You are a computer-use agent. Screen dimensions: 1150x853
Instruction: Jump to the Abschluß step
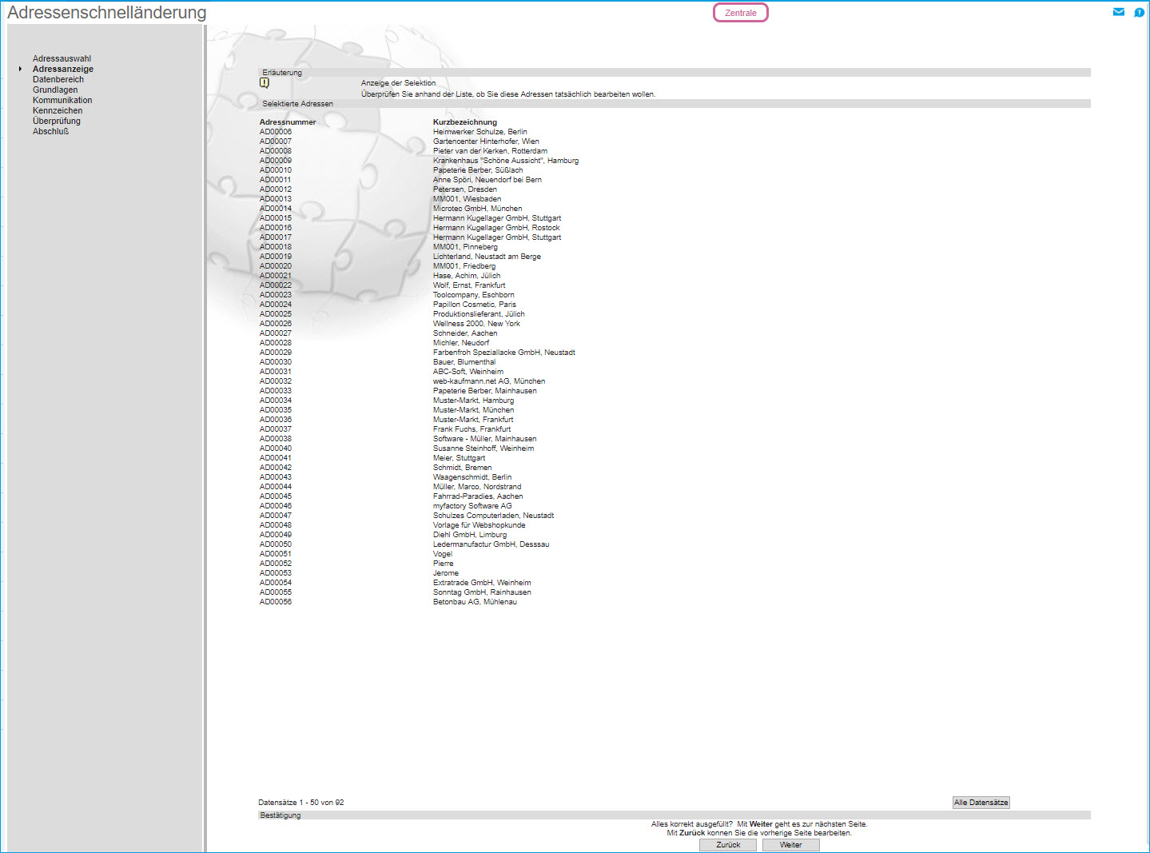tap(50, 131)
